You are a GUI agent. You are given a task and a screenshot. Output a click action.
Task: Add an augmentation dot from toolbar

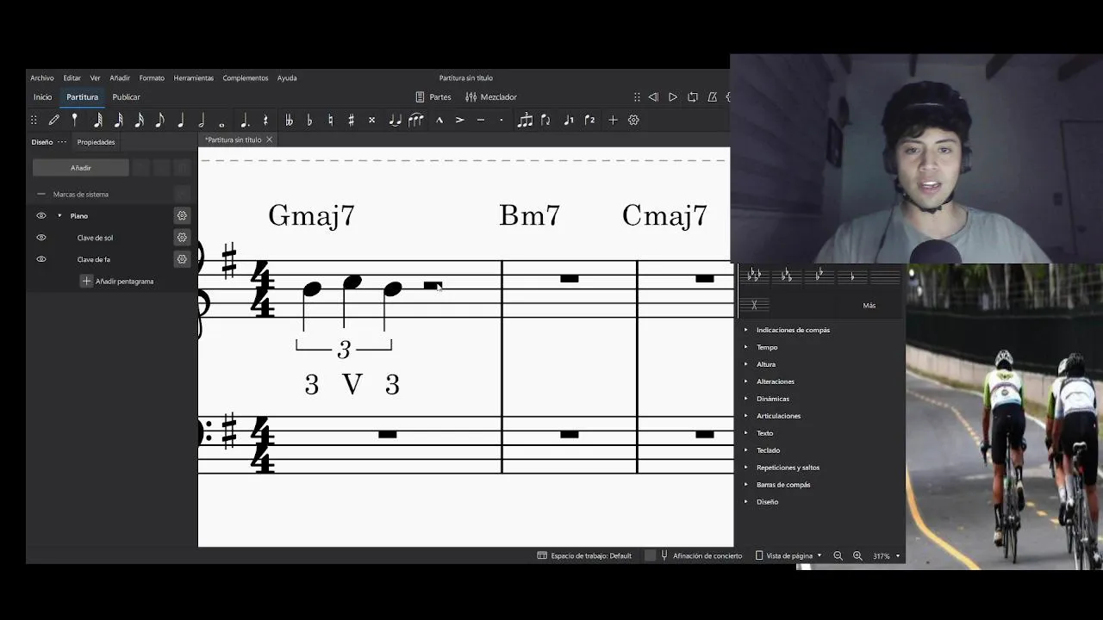(245, 121)
